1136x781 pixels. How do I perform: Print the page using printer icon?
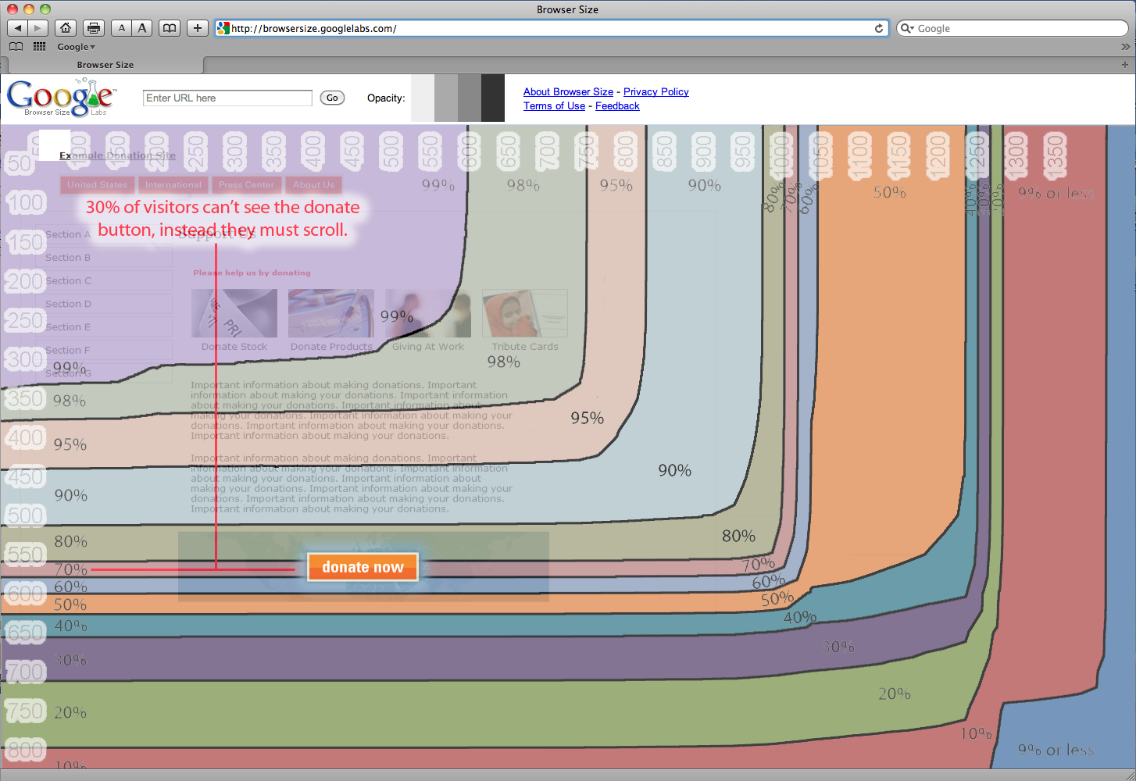(94, 28)
